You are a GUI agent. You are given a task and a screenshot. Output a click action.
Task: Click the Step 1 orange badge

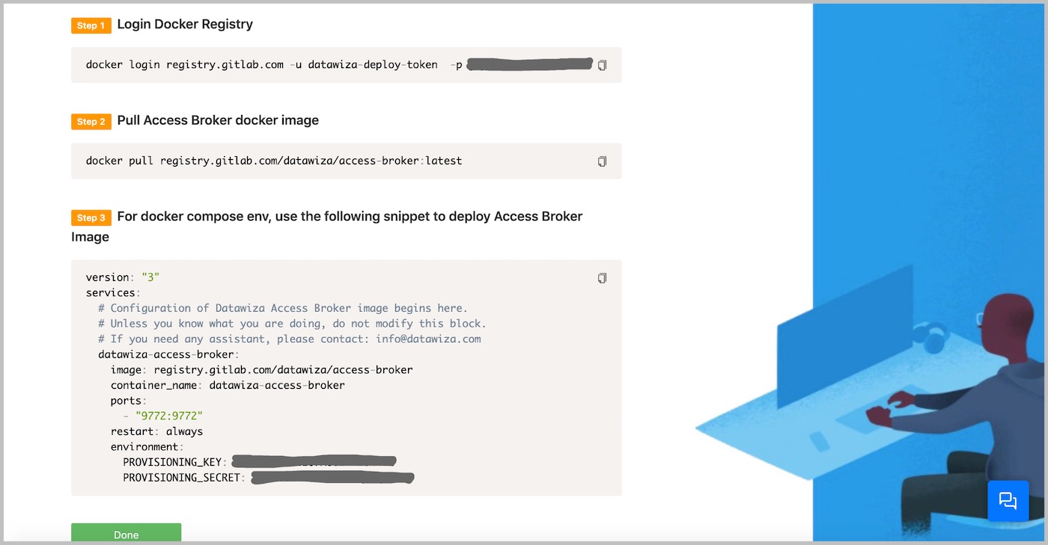[91, 25]
